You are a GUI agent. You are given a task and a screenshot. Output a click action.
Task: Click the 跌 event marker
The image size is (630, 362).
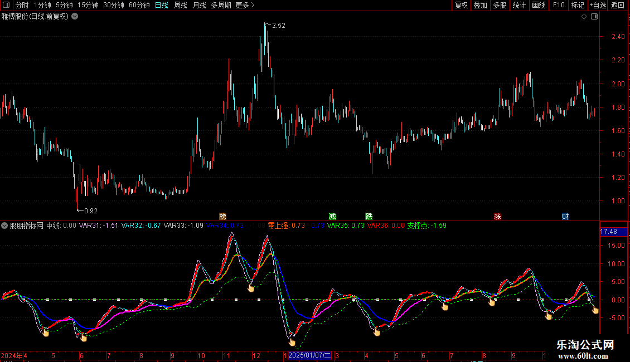[x=369, y=216]
